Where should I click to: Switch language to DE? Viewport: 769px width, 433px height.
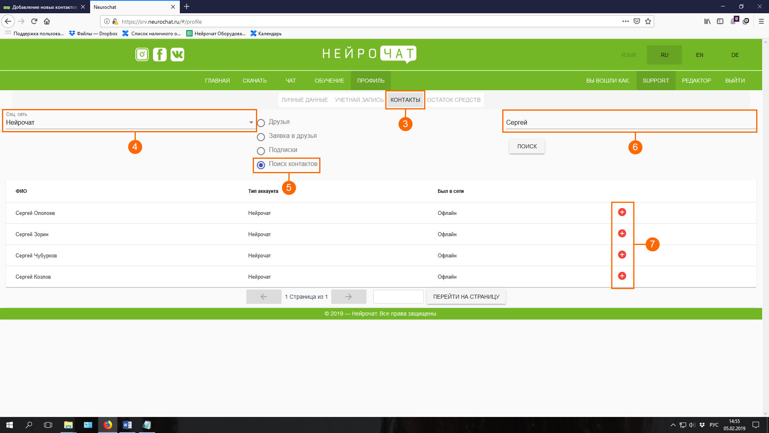pyautogui.click(x=735, y=55)
